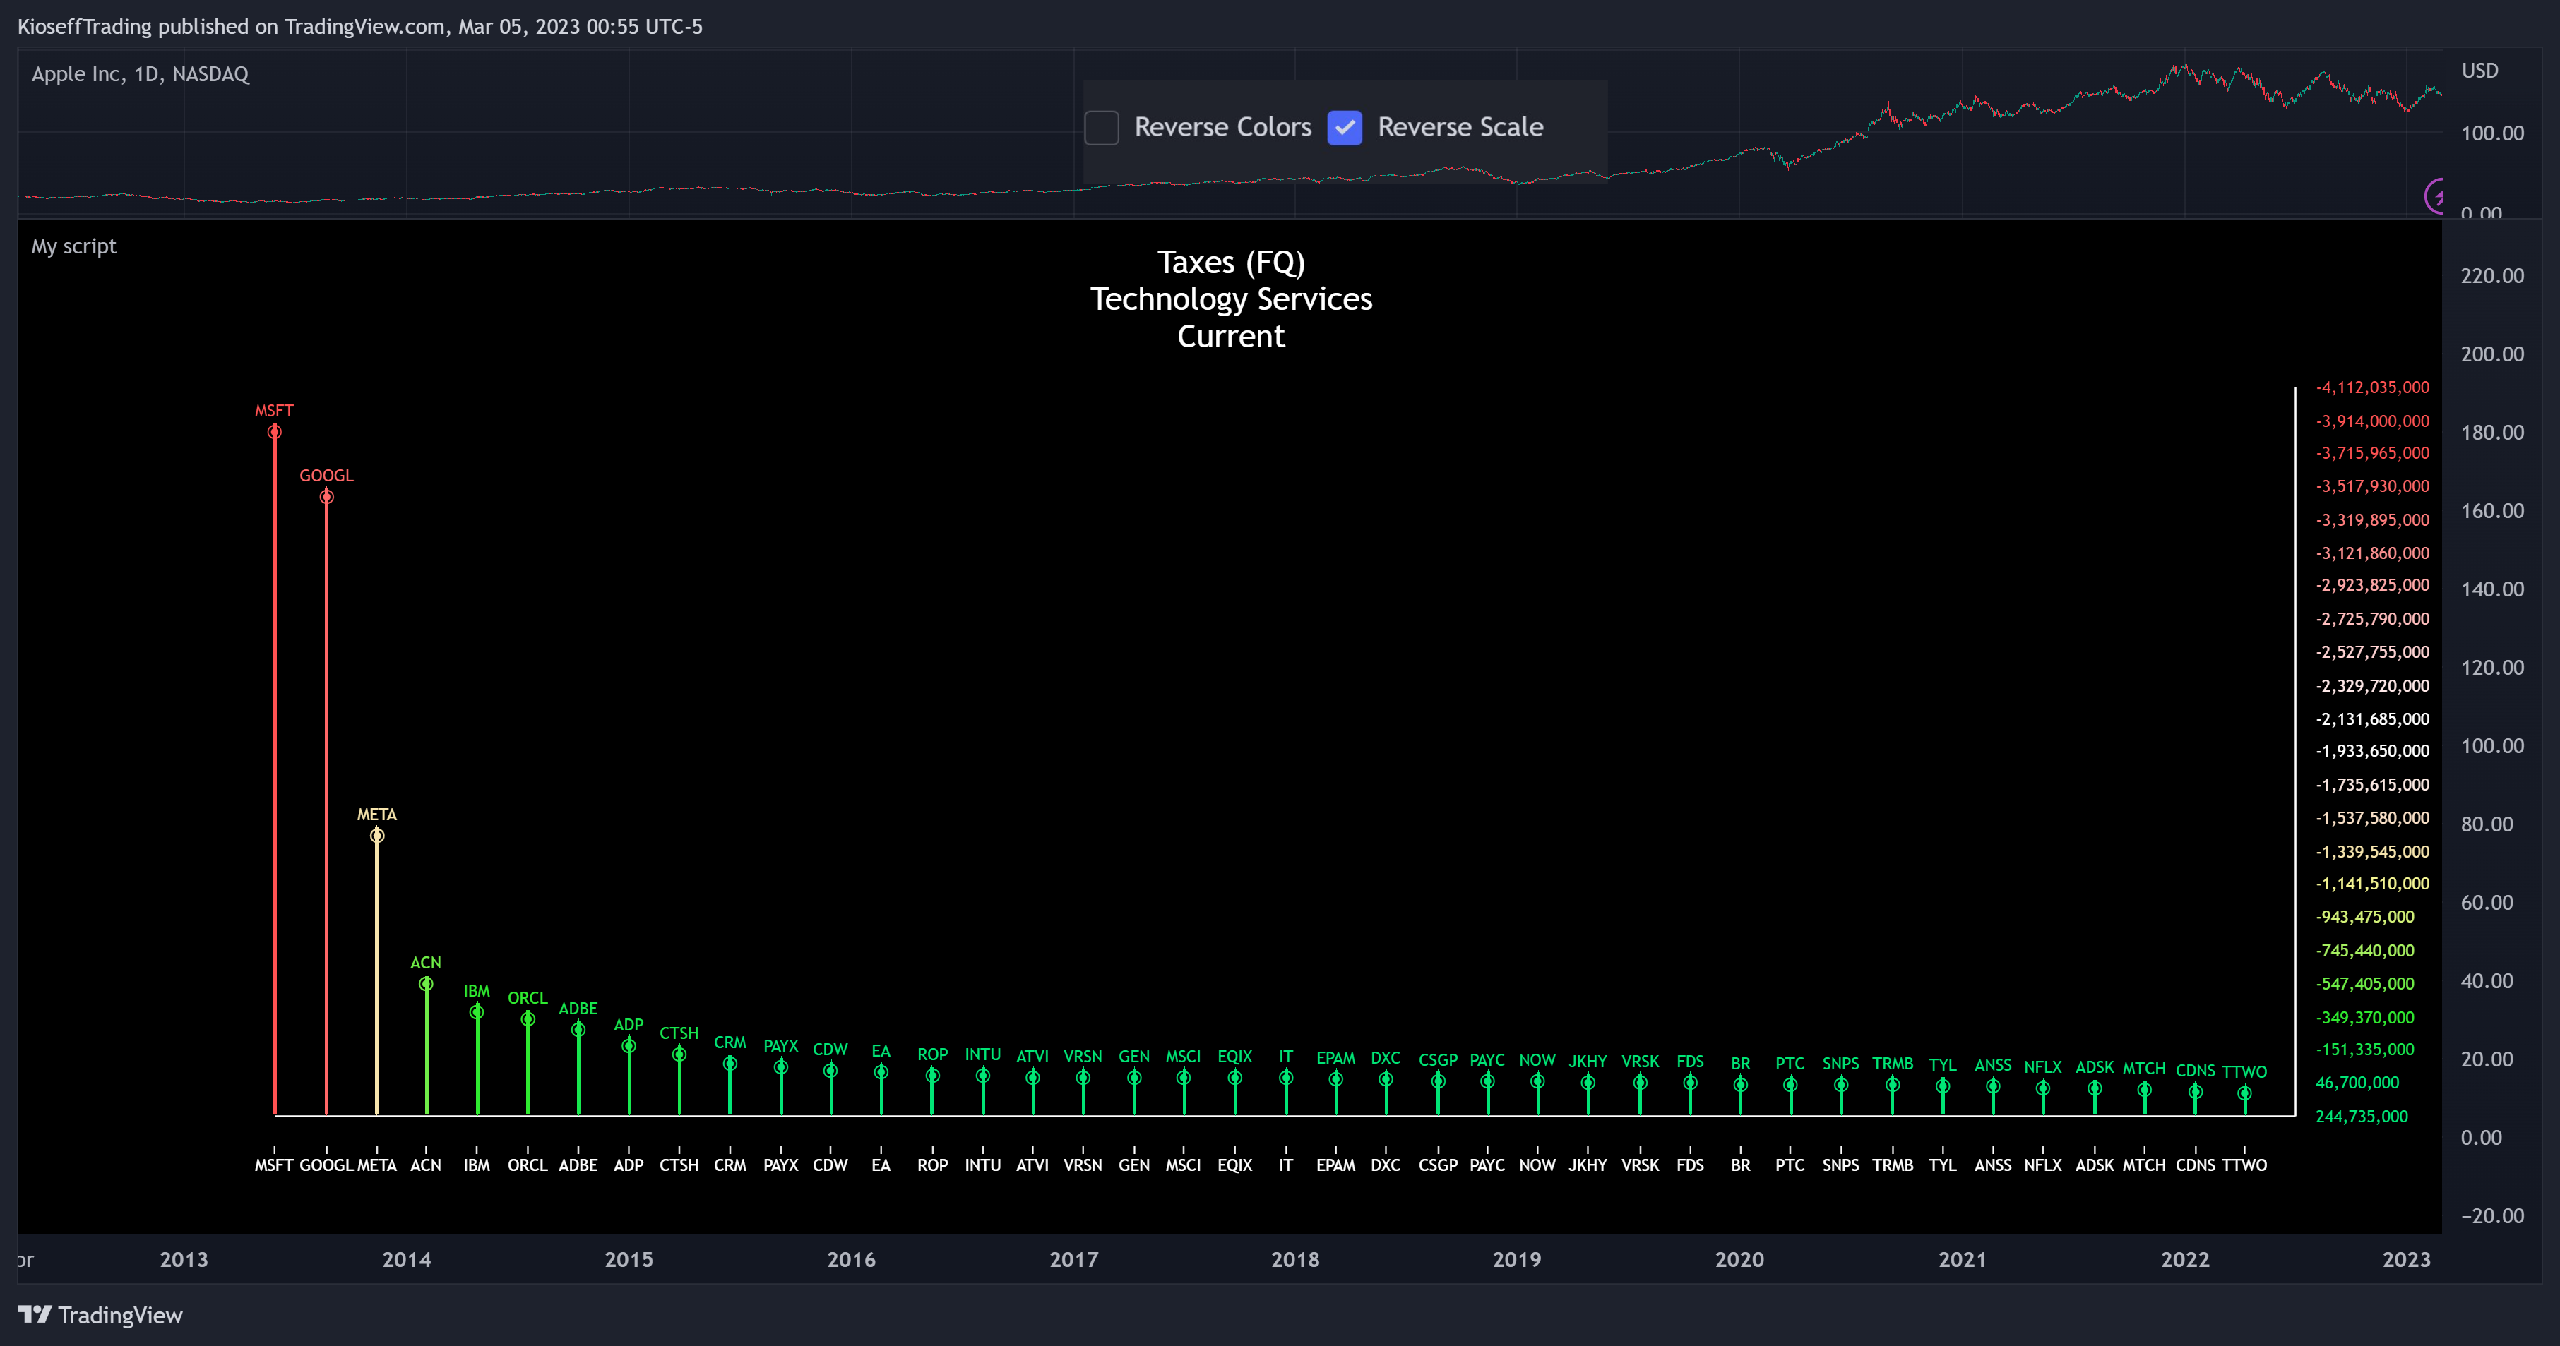Click the IBM data point marker
The height and width of the screenshot is (1346, 2560).
pyautogui.click(x=477, y=1012)
